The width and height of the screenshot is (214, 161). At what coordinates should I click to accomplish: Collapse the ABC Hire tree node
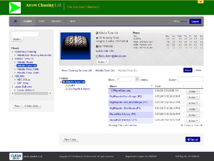click(x=12, y=76)
